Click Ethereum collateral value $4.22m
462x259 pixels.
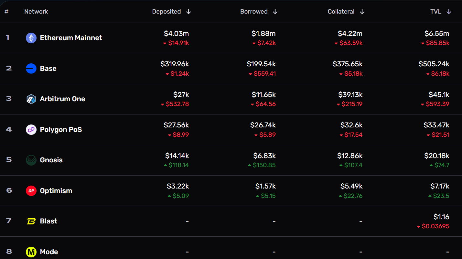tap(350, 33)
